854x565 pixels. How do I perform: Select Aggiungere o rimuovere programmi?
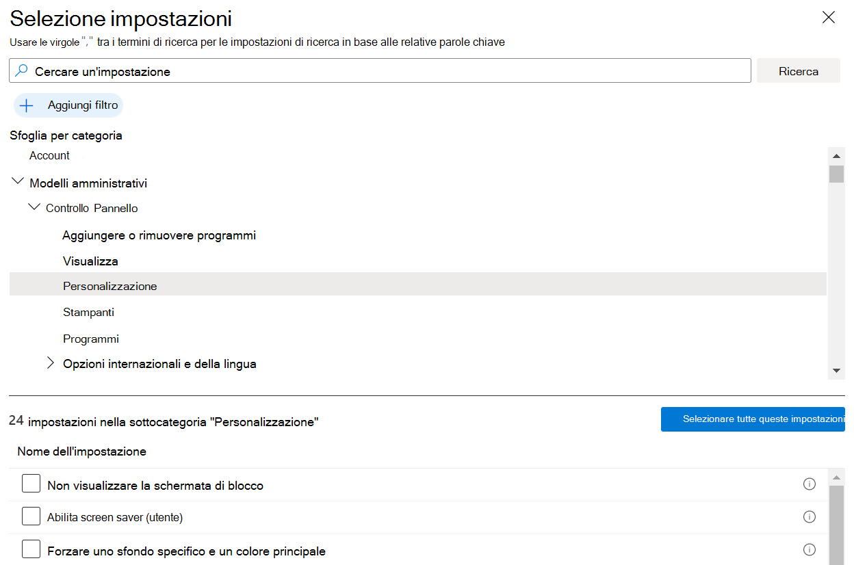pyautogui.click(x=159, y=235)
